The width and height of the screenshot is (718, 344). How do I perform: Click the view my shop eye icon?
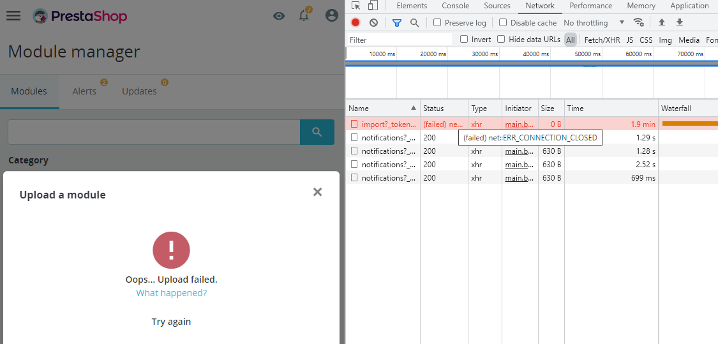(x=279, y=16)
